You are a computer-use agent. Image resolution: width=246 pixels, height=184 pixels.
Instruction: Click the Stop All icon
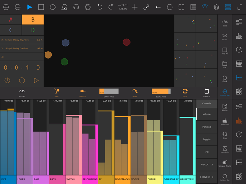(225, 51)
